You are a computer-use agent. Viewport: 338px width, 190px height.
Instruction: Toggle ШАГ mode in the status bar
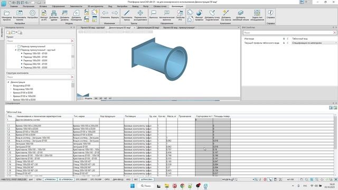point(31,179)
